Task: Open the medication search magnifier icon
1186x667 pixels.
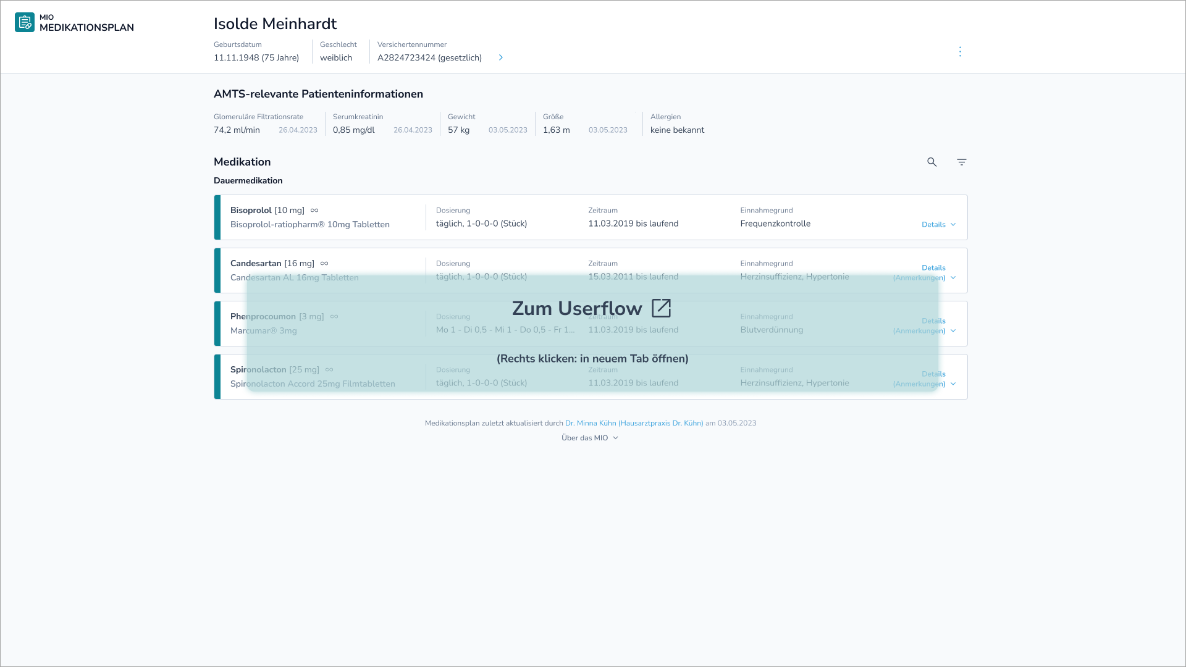Action: [x=932, y=162]
